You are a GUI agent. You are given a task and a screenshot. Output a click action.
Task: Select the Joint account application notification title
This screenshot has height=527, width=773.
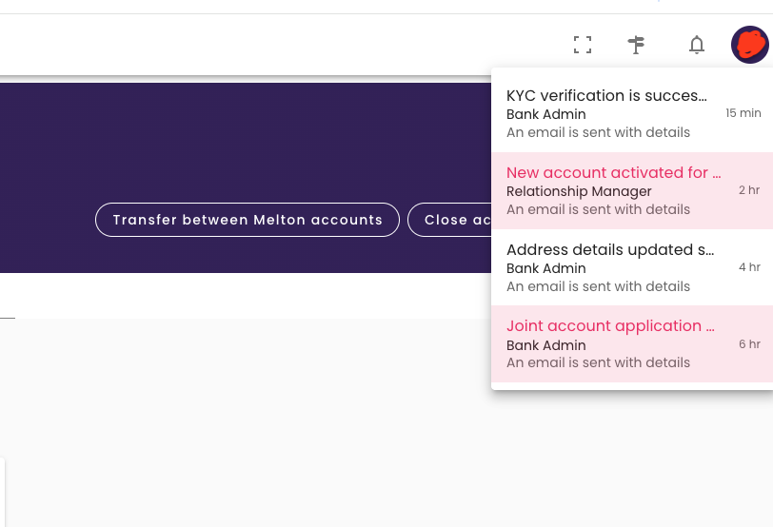coord(610,325)
